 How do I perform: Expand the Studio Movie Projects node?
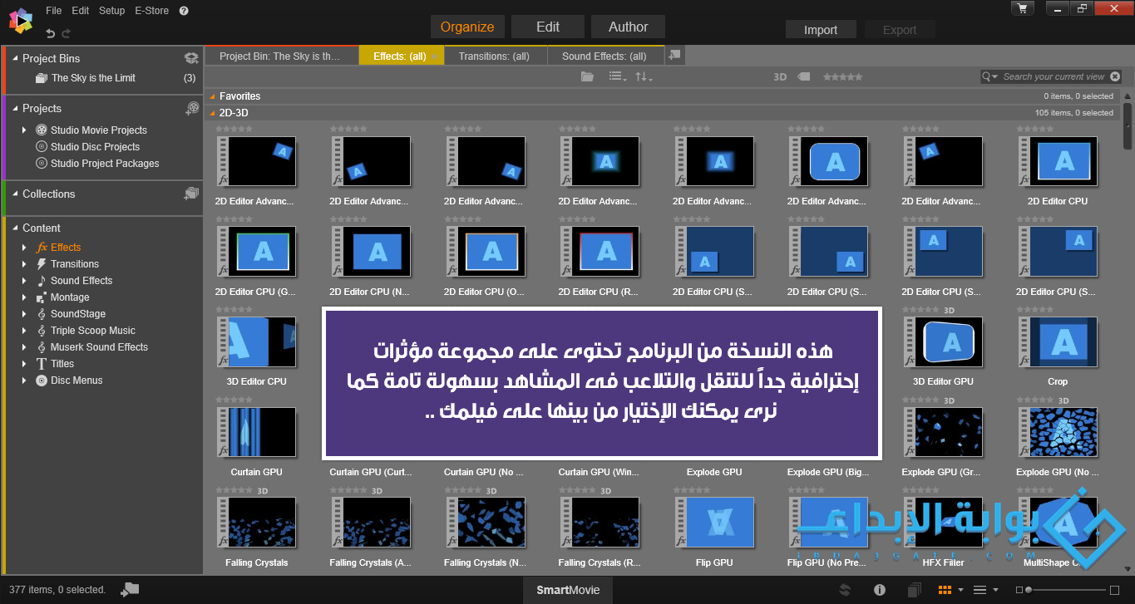point(25,130)
